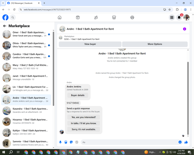
Task: Open the Kaitlyn conversation
Action: coord(26,133)
